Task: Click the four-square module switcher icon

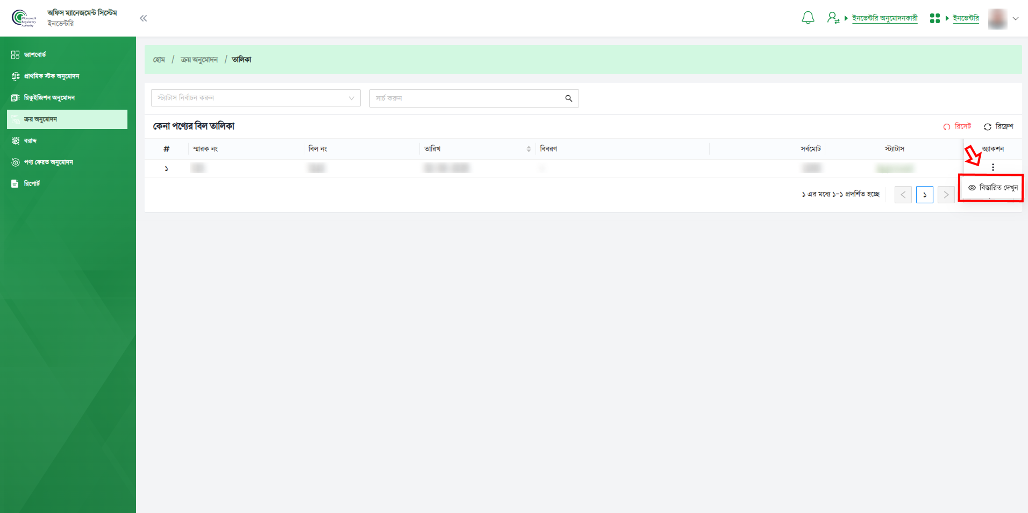Action: [934, 18]
